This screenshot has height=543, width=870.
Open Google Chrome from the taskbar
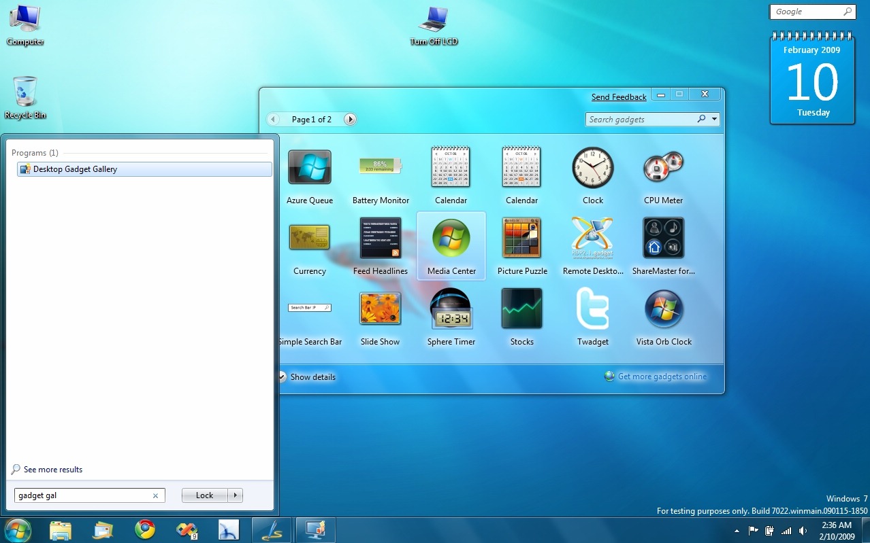[144, 529]
